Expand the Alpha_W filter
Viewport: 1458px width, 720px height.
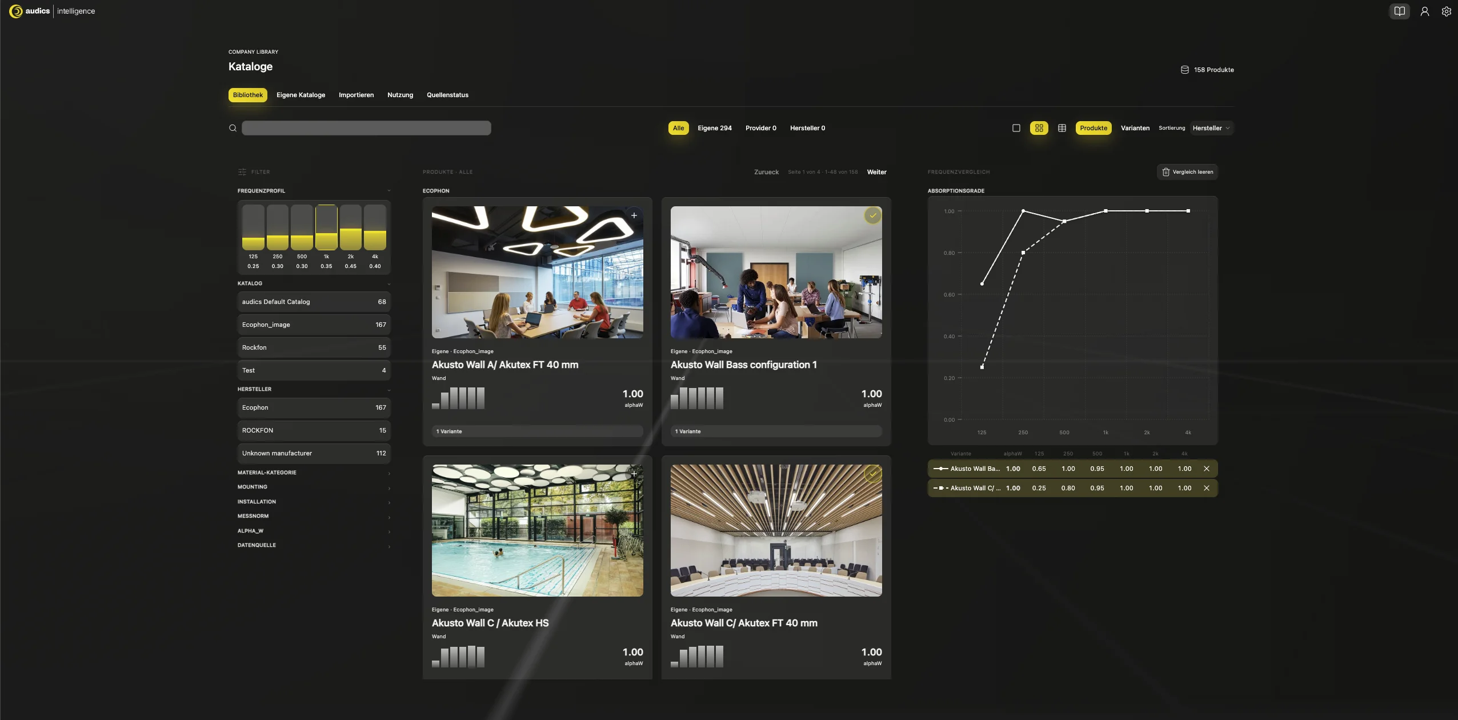pyautogui.click(x=314, y=531)
